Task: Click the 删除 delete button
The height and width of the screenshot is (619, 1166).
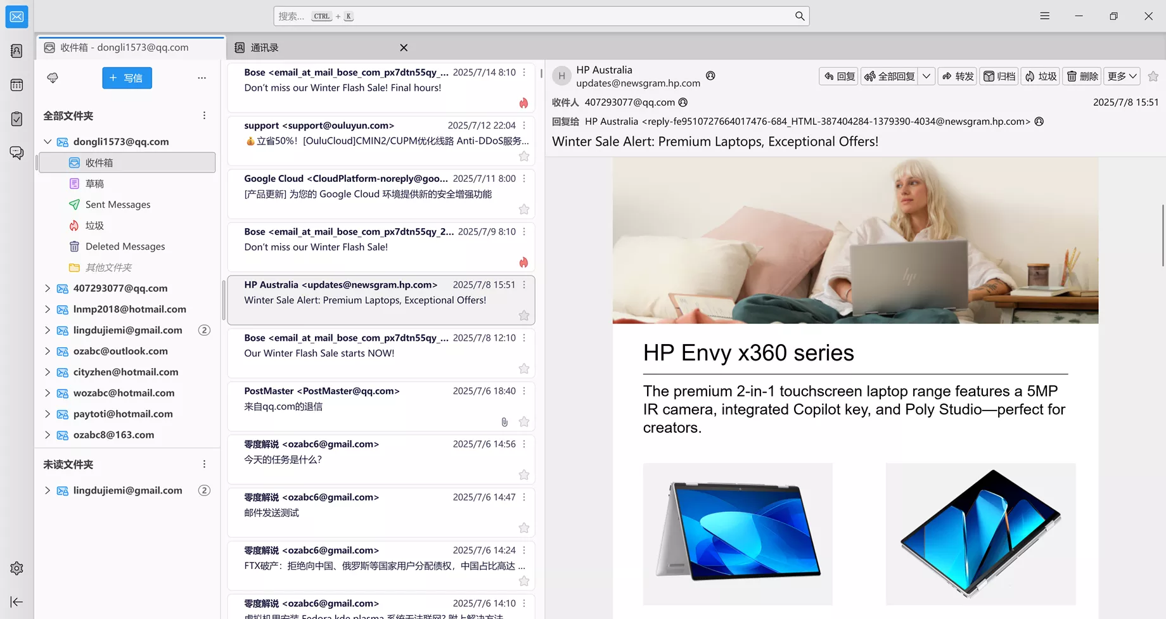Action: coord(1082,76)
